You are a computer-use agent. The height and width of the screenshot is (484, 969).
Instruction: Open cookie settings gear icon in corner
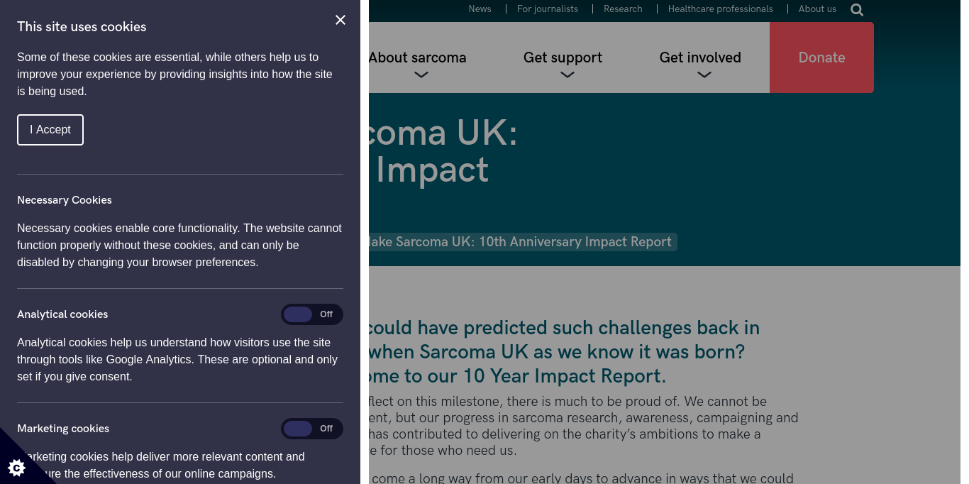(x=16, y=467)
